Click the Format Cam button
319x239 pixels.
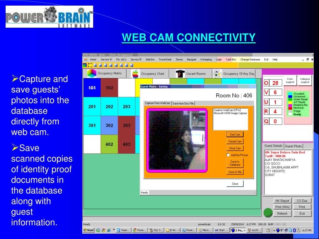[x=235, y=142]
